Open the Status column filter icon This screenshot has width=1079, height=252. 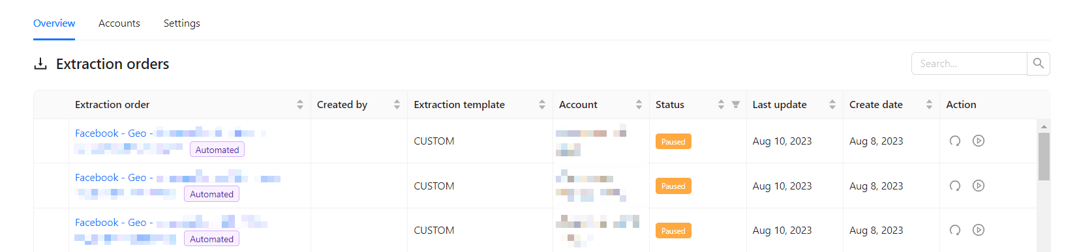tap(736, 105)
